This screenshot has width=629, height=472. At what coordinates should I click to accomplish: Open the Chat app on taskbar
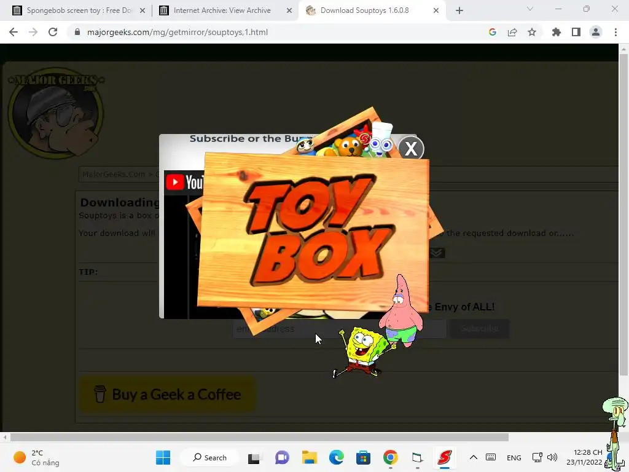coord(282,457)
